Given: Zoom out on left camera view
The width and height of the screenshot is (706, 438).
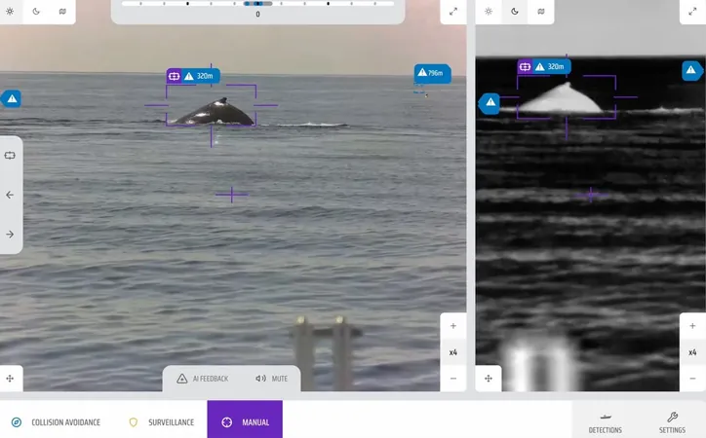Looking at the screenshot, I should click(453, 379).
